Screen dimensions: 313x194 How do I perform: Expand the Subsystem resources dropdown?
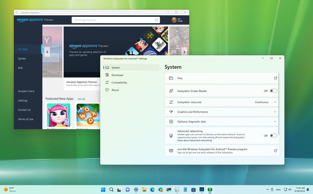274,102
